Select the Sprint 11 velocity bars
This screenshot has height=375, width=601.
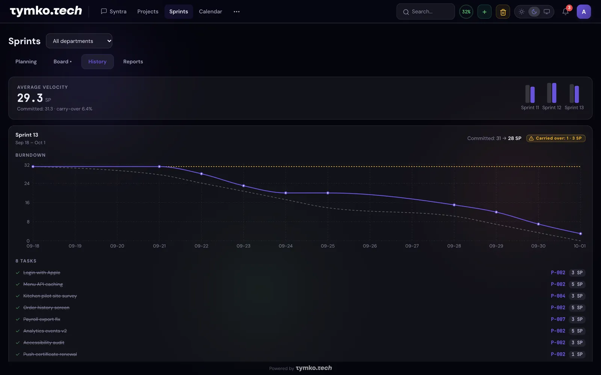coord(530,94)
